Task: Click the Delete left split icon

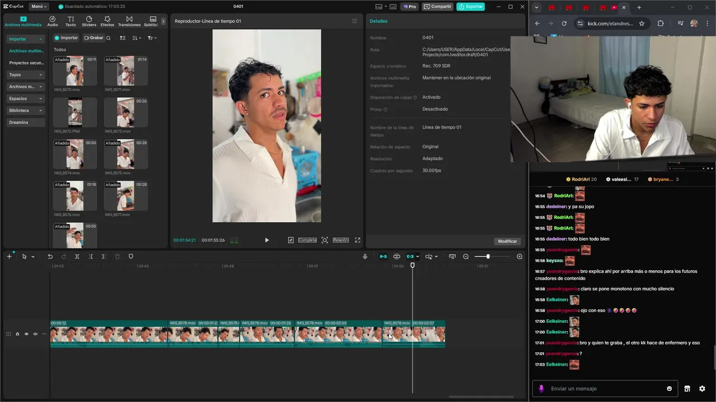Action: tap(91, 256)
